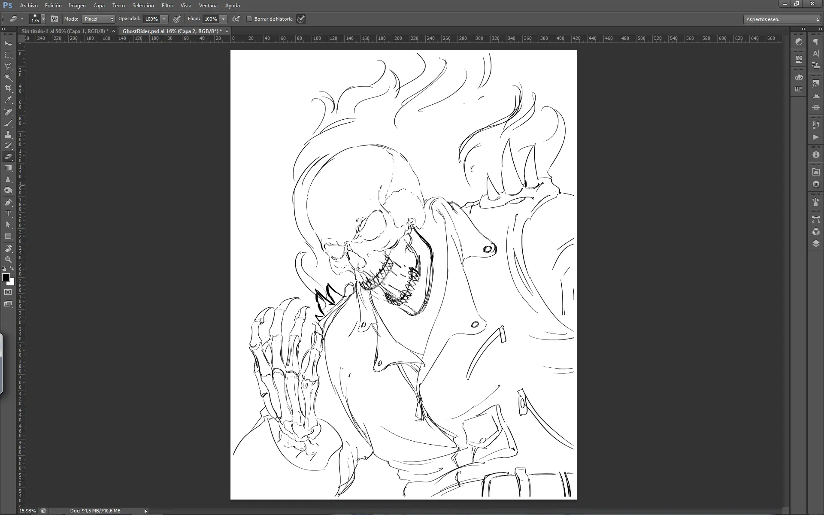Open the Aspectos esen. workspace dropdown
824x515 pixels.
point(782,19)
